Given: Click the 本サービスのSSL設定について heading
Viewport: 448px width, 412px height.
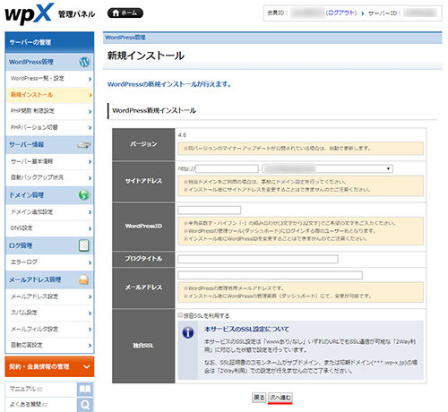Looking at the screenshot, I should point(246,330).
